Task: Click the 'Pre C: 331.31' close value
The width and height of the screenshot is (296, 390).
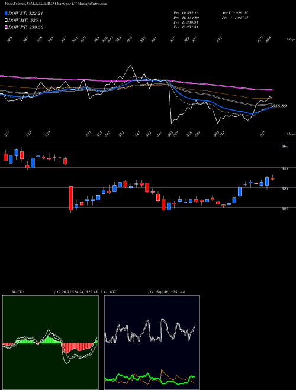Action: click(x=186, y=27)
